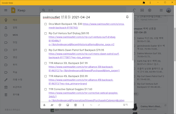Open the browser extensions puzzle icon
Viewport: 176px width, 114px height.
point(144,2)
